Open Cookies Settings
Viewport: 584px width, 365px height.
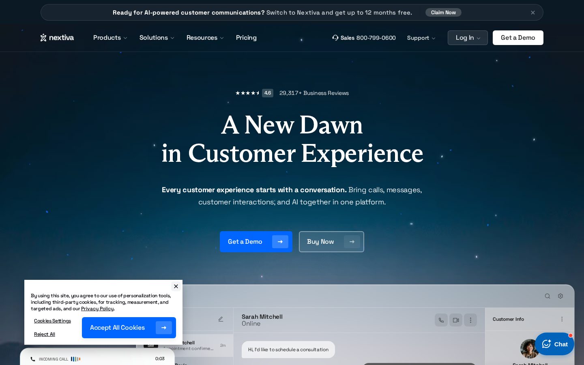(52, 321)
